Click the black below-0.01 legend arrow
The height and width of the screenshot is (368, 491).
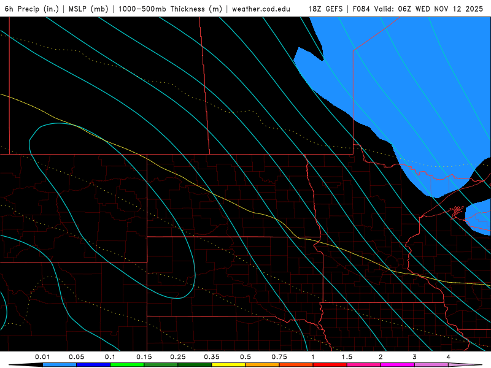pos(26,365)
